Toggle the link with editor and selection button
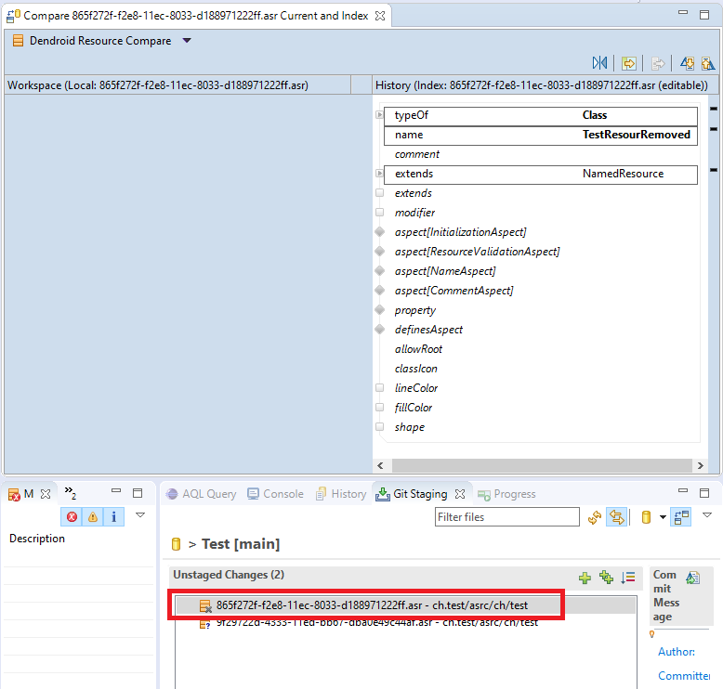Viewport: 723px width, 689px height. point(616,517)
